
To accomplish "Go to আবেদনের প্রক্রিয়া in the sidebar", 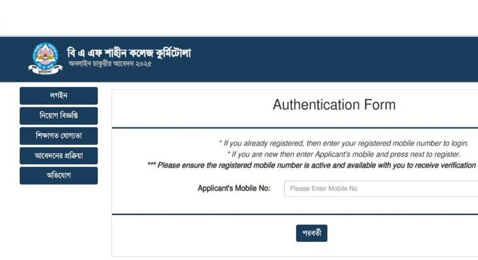I will pyautogui.click(x=59, y=155).
